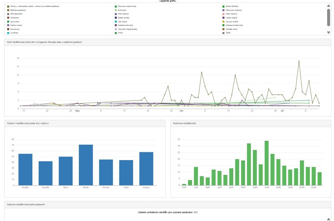334x221 pixels.
Task: Click the Pondělí bar in weekly chart
Action: click(x=45, y=173)
